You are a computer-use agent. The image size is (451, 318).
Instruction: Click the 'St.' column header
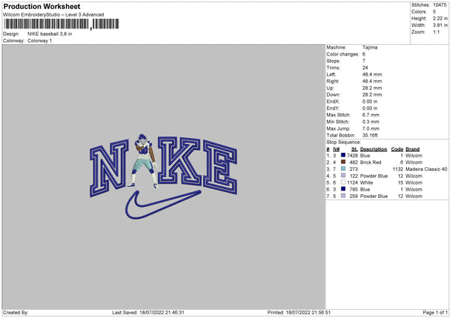click(354, 149)
